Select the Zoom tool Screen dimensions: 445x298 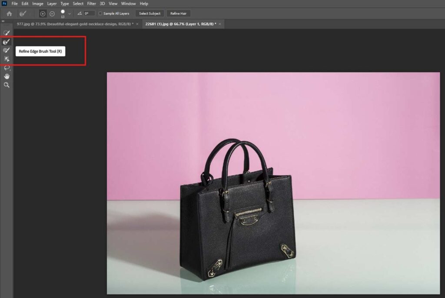6,85
